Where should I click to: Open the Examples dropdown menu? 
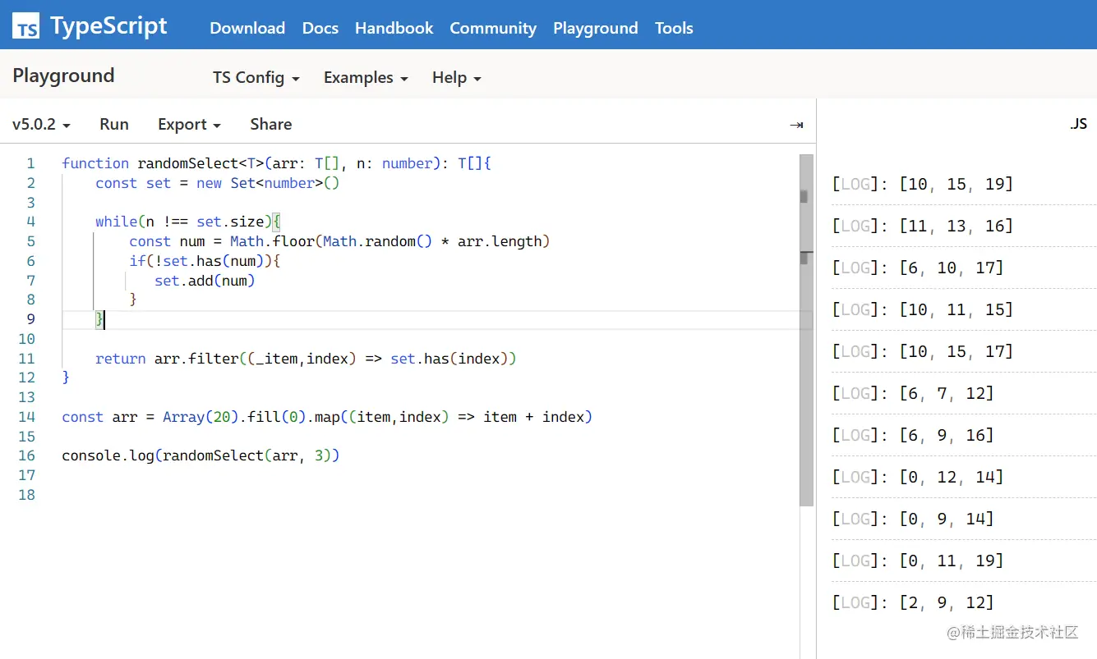pos(366,77)
